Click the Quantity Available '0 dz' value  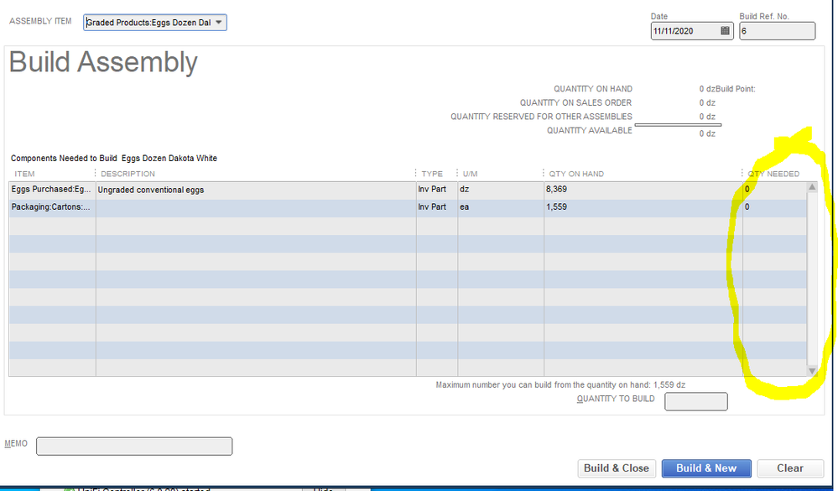tap(707, 133)
